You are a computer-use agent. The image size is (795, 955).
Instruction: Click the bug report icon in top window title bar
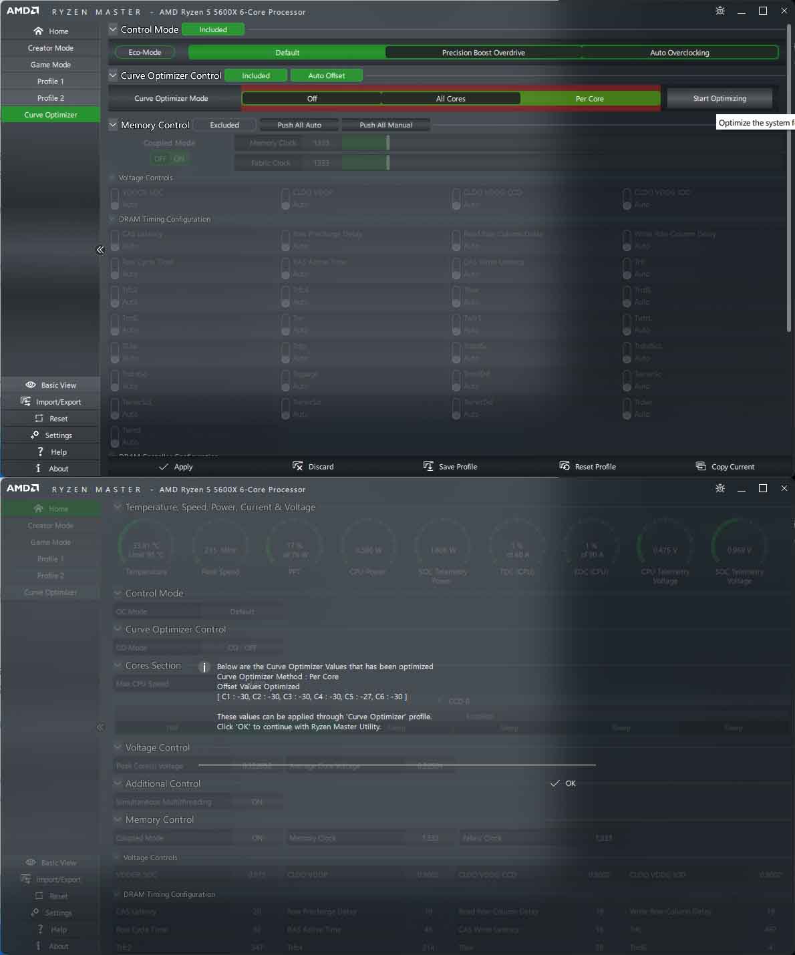point(720,11)
